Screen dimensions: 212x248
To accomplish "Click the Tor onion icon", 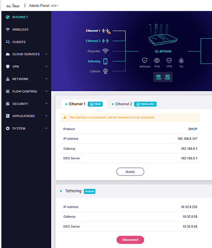I will coord(181,61).
